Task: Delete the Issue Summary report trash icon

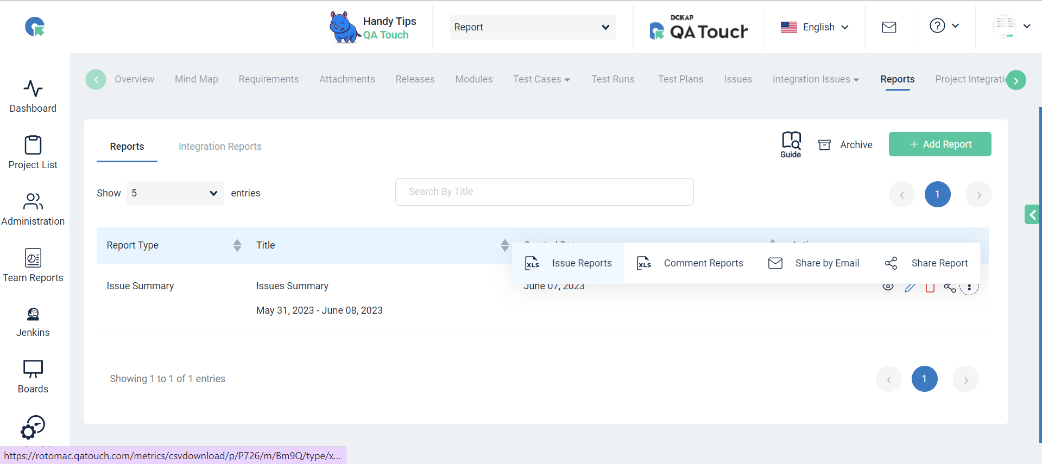Action: pyautogui.click(x=930, y=287)
